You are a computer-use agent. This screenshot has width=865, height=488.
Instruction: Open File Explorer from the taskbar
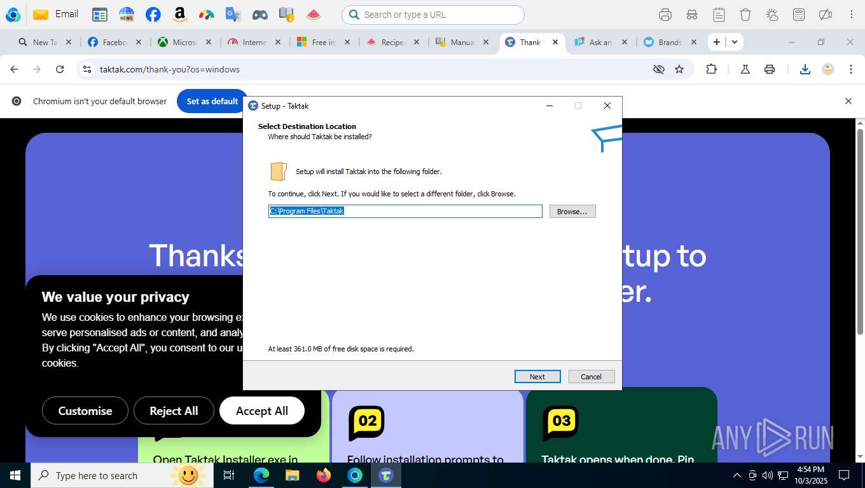click(293, 475)
